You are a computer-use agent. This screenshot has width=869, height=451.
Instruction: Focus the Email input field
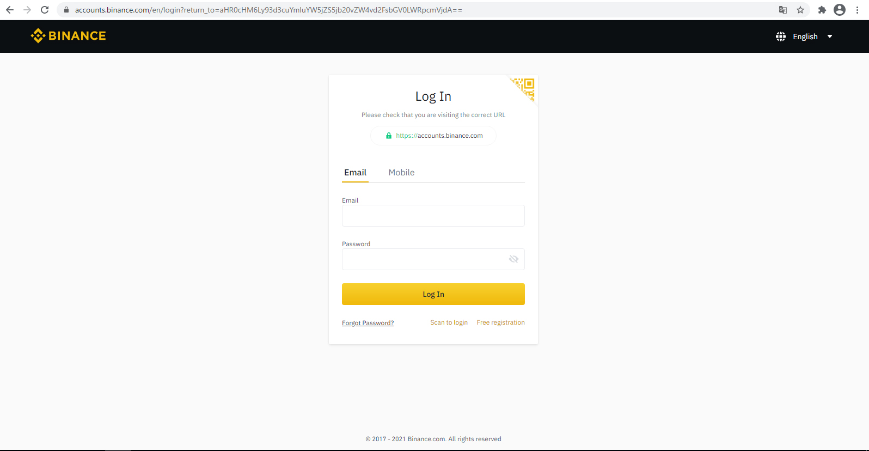[433, 216]
